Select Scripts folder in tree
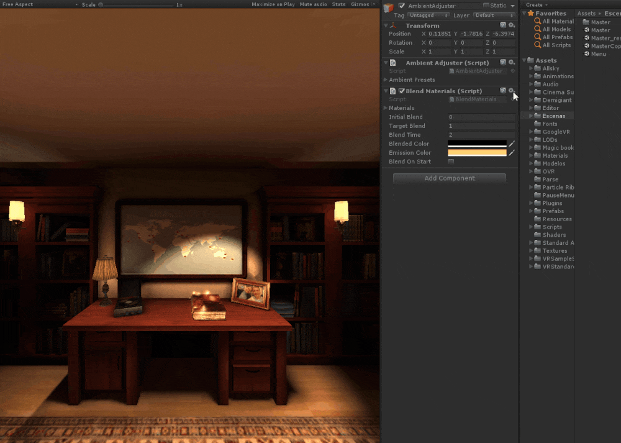The height and width of the screenshot is (443, 621). [x=548, y=227]
